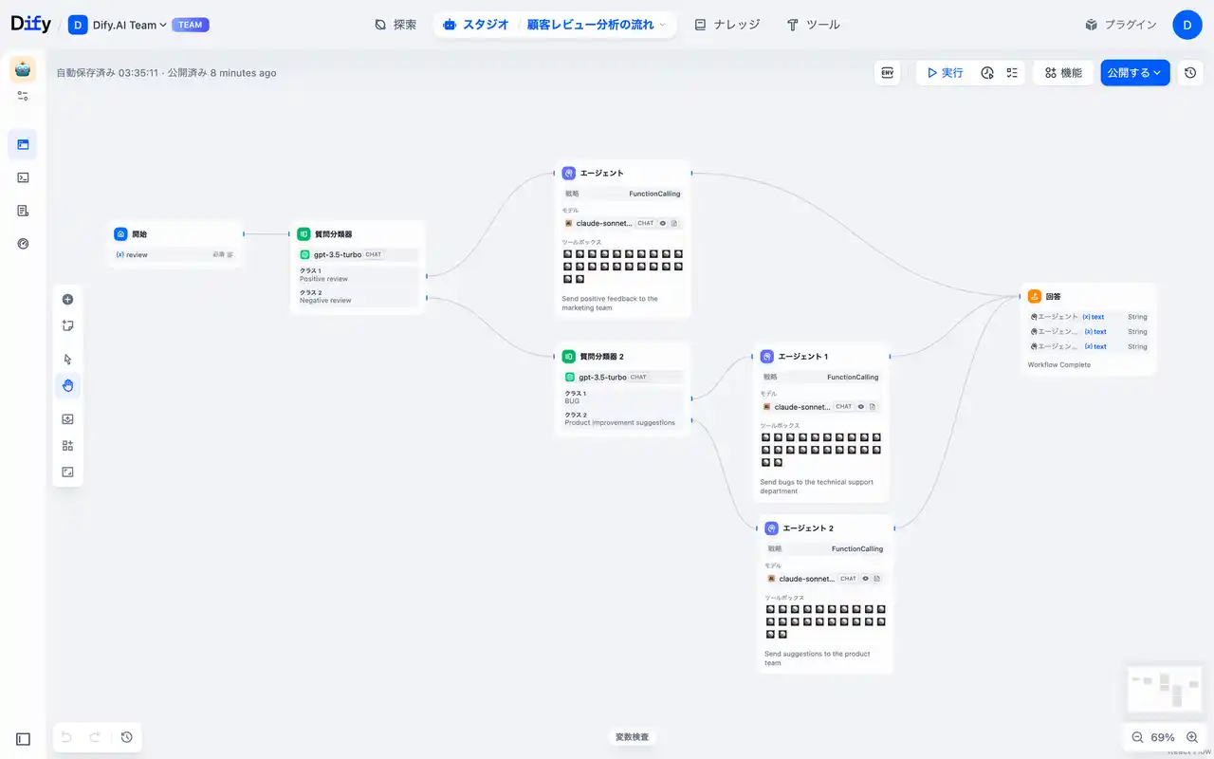The image size is (1214, 759).
Task: Open the ENV environment variables panel
Action: 888,73
